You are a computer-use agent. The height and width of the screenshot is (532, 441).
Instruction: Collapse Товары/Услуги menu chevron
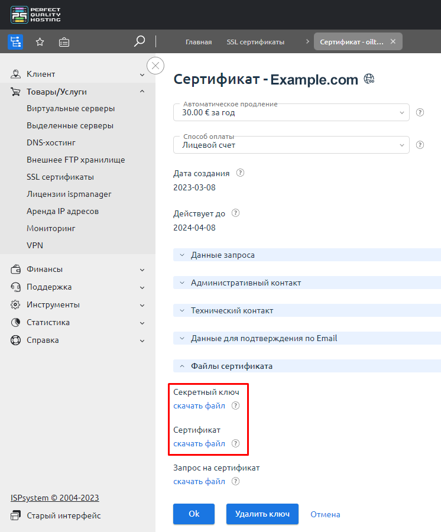[x=142, y=91]
